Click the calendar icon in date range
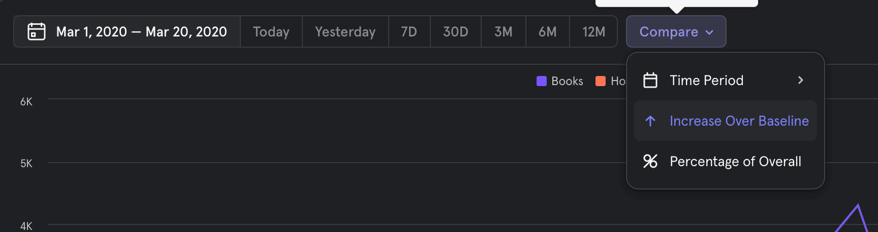878x232 pixels. click(x=37, y=31)
